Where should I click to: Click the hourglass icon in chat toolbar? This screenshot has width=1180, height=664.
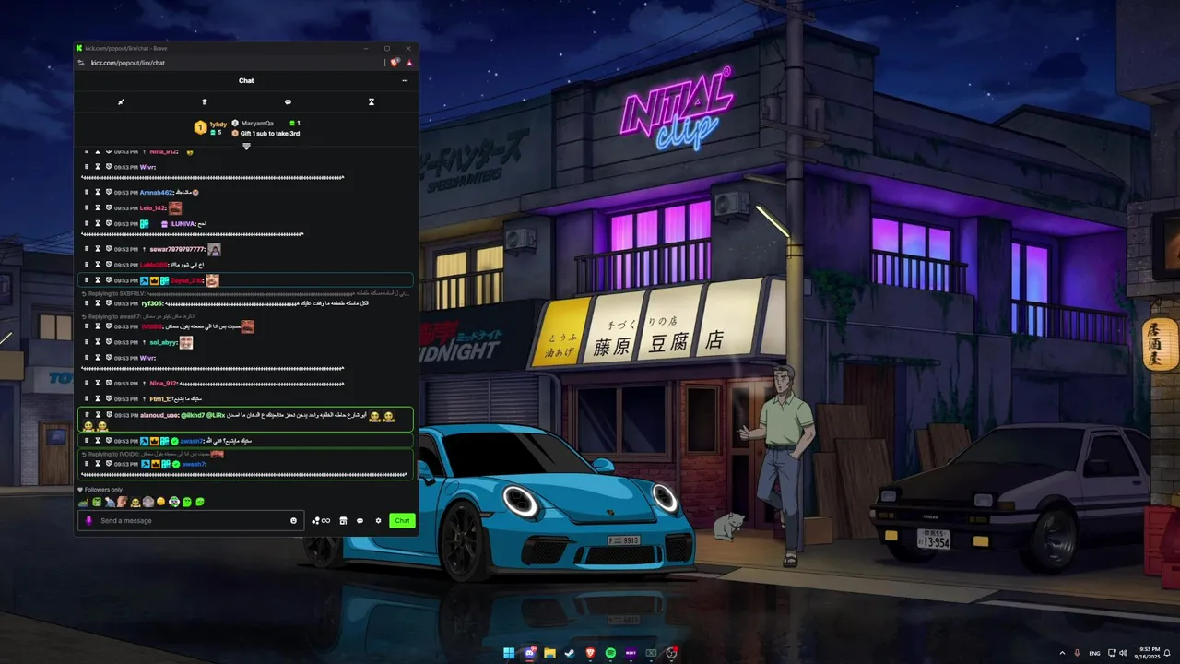[x=372, y=102]
